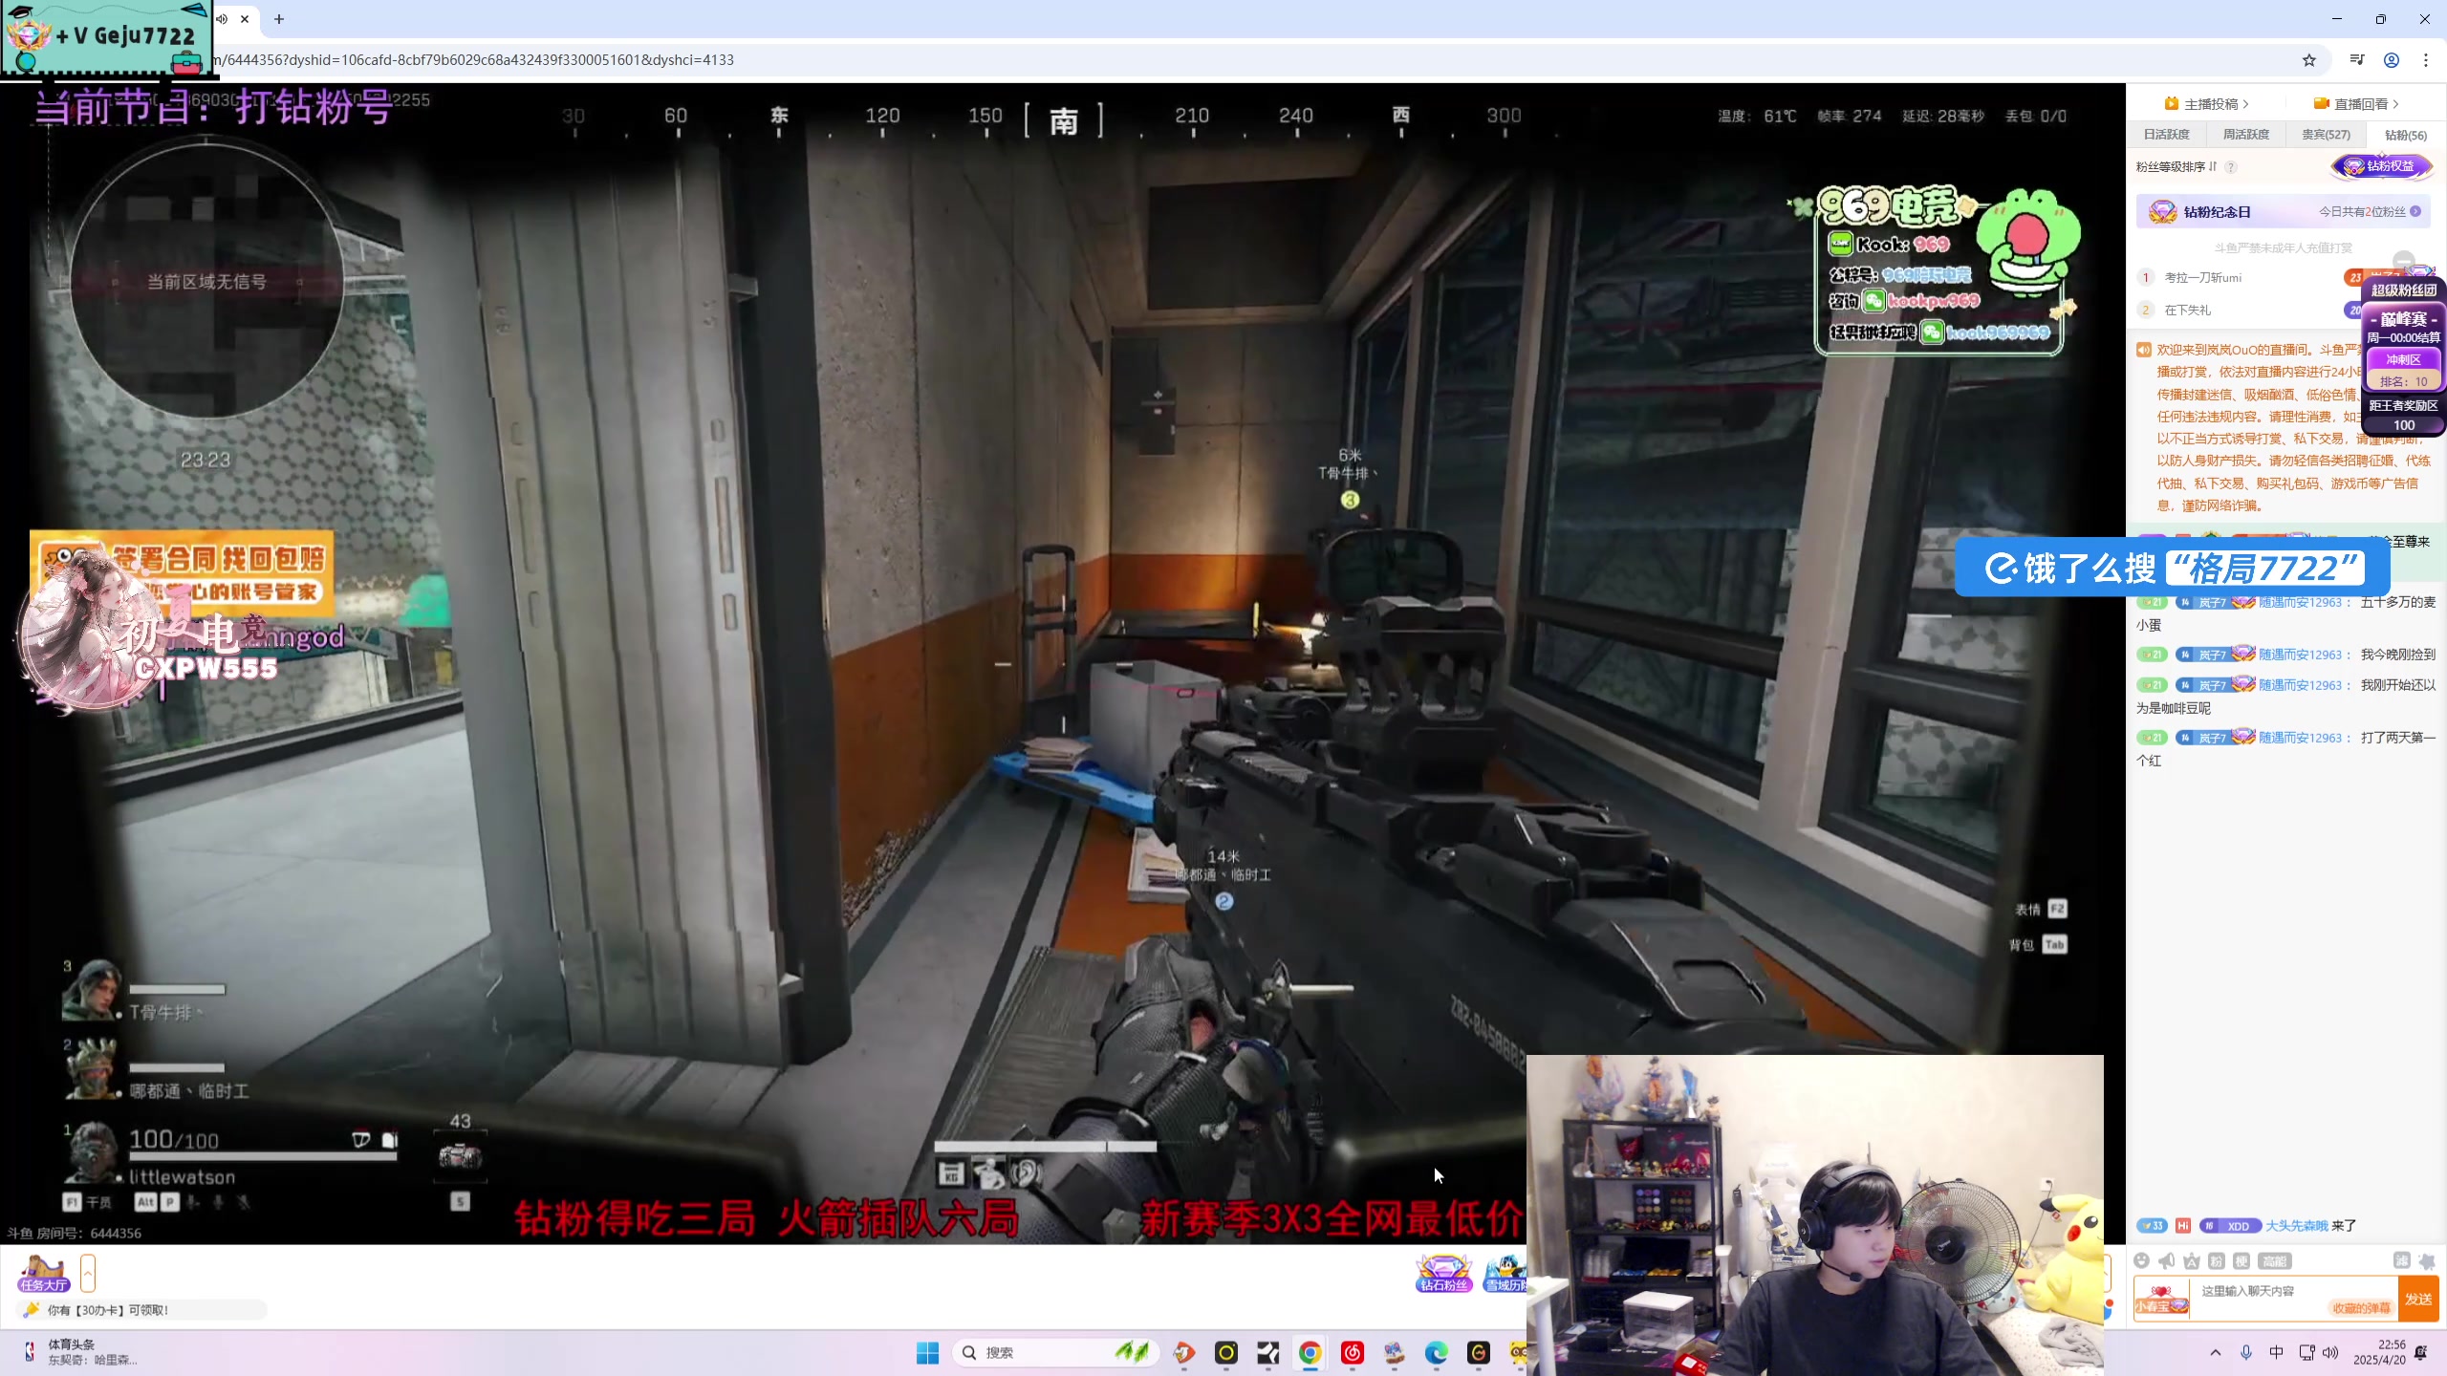Screen dimensions: 2447x1376
Task: Open the 钻粉权益 badge button
Action: click(x=2381, y=166)
